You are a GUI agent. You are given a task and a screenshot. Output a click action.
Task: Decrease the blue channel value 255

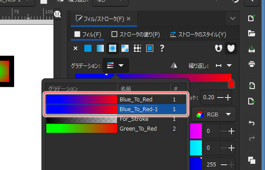coord(224,164)
